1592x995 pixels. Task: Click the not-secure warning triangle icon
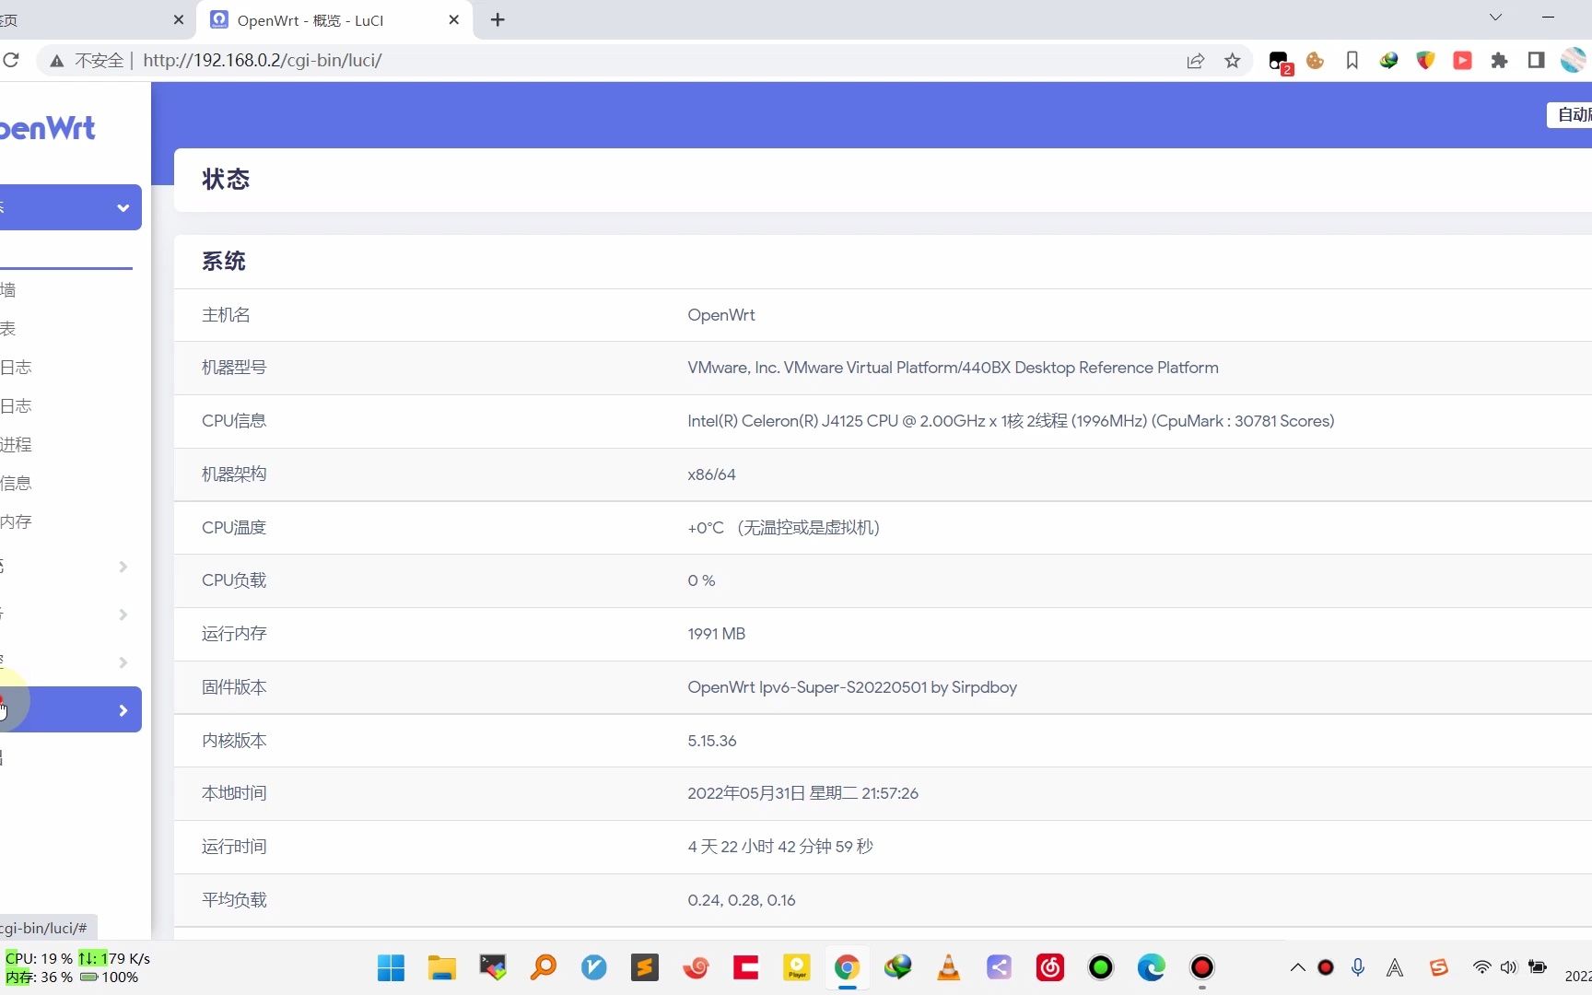57,61
